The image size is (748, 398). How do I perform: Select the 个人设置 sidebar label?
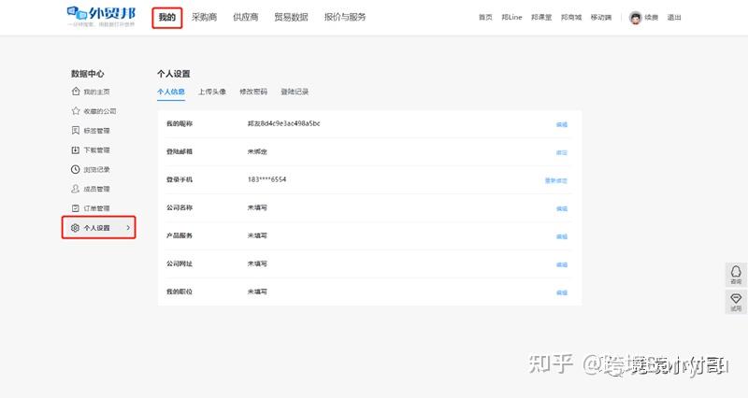click(x=97, y=228)
